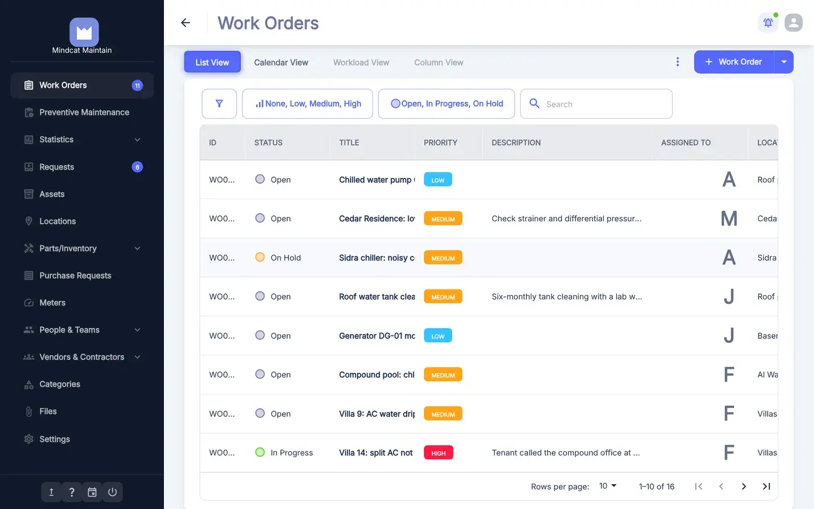Open help via the question mark icon
The width and height of the screenshot is (814, 509).
pyautogui.click(x=72, y=492)
